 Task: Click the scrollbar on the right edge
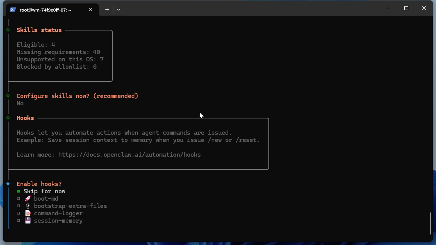pos(431,223)
